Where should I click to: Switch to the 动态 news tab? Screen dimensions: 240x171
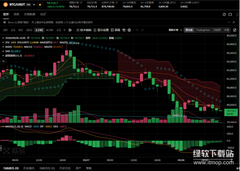(x=43, y=14)
